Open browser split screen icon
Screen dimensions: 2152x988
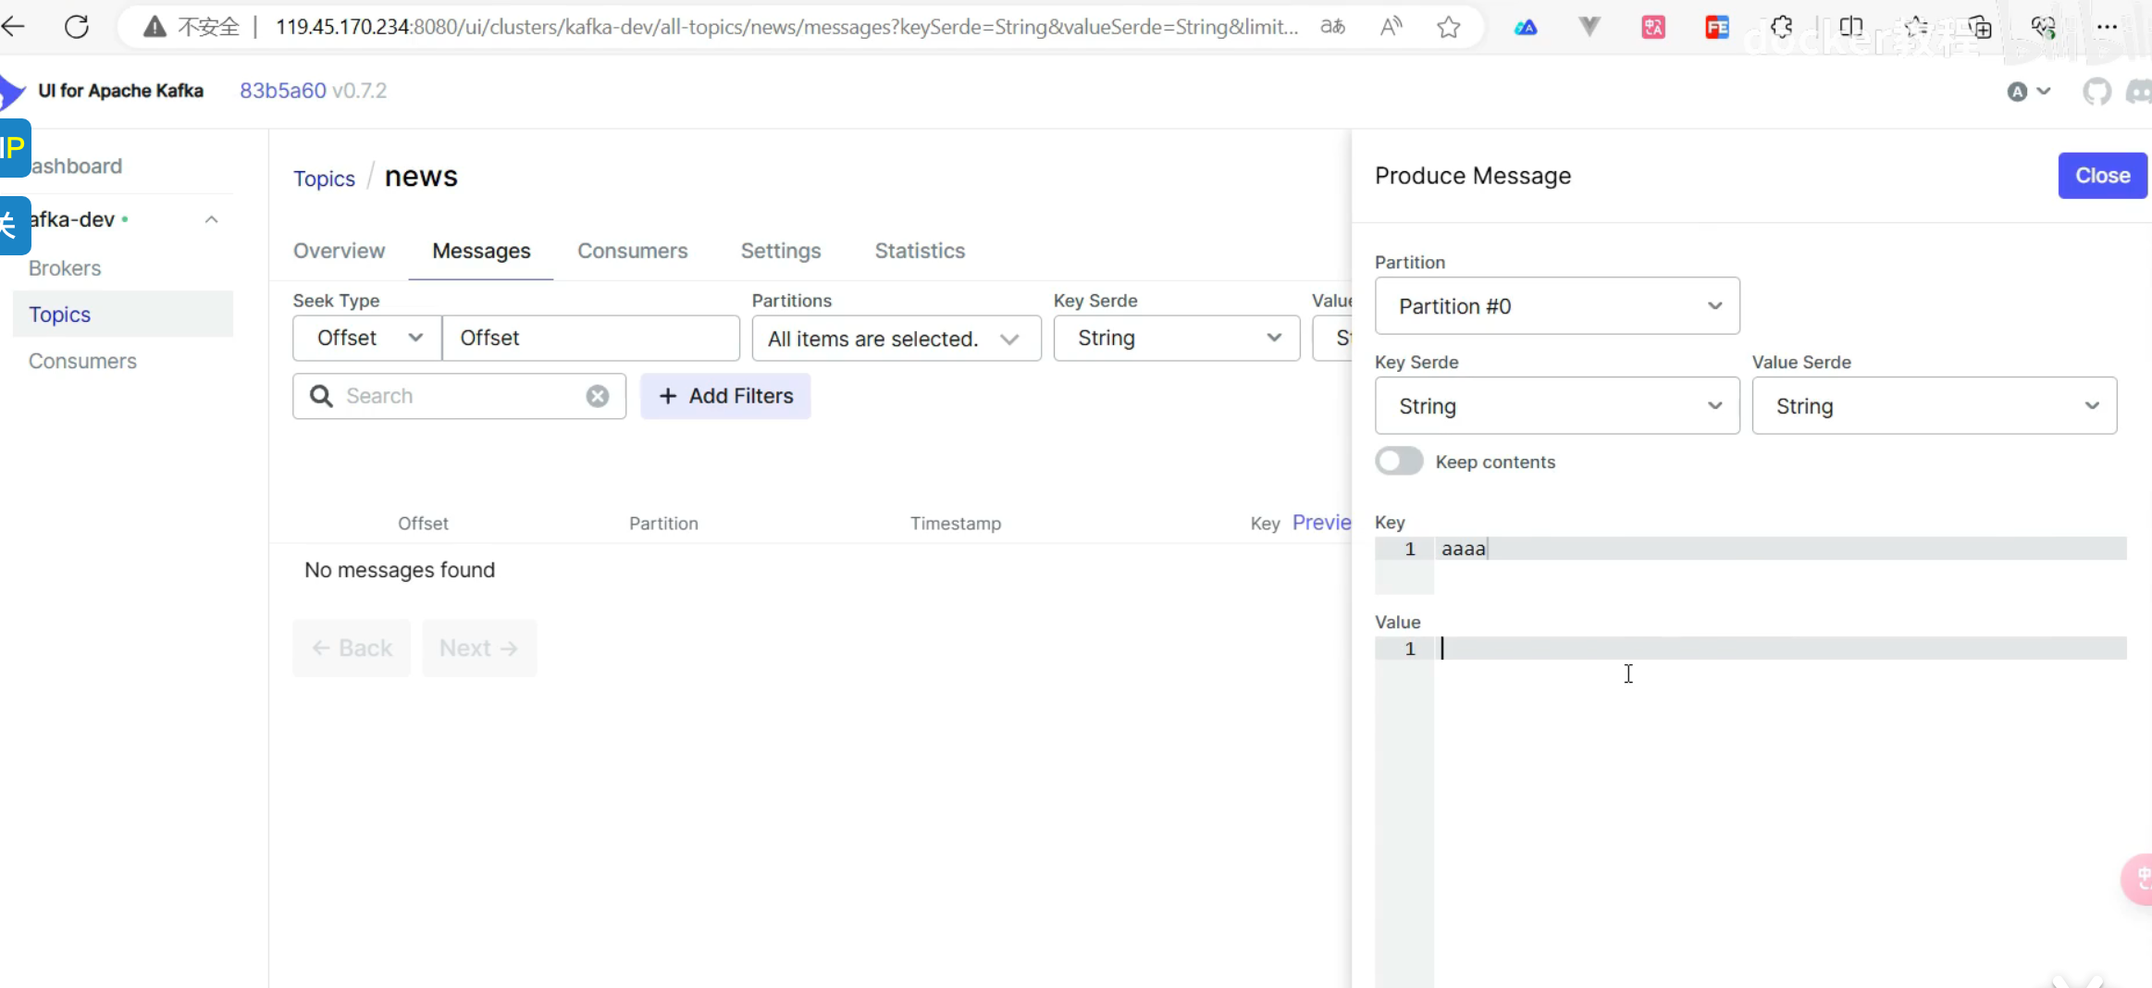[x=1851, y=27]
